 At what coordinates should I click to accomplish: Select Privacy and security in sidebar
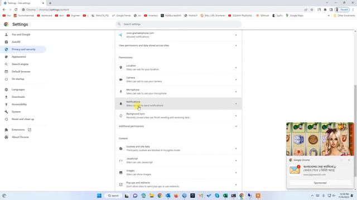tap(23, 49)
